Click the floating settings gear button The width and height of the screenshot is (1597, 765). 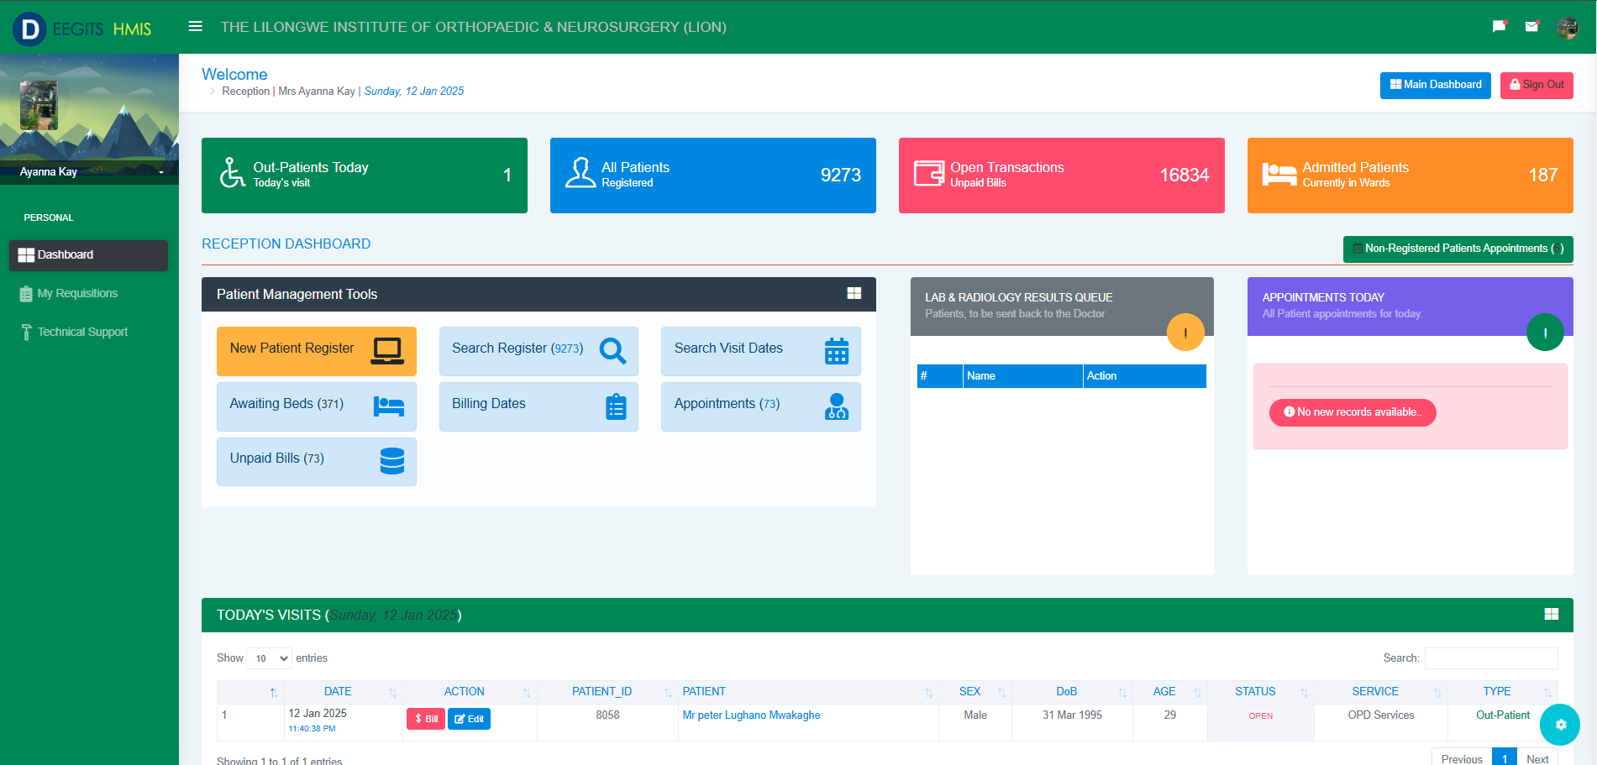1560,725
